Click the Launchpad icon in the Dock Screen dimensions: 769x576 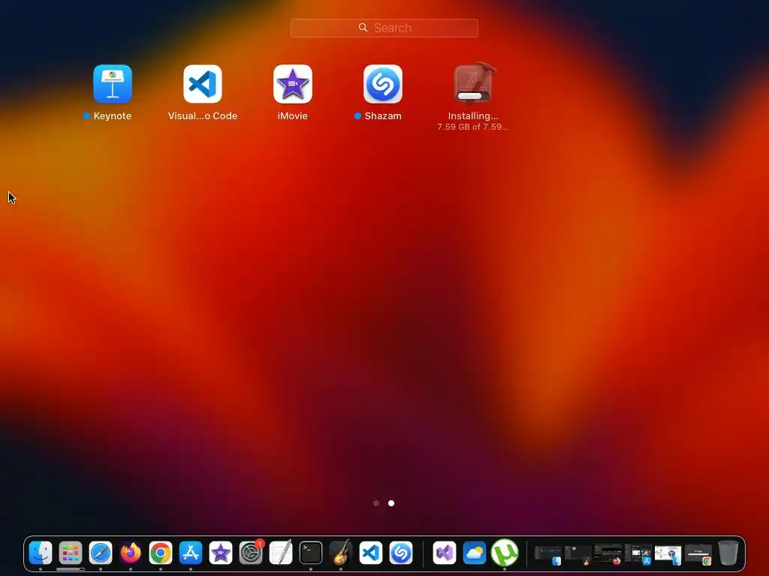click(71, 553)
